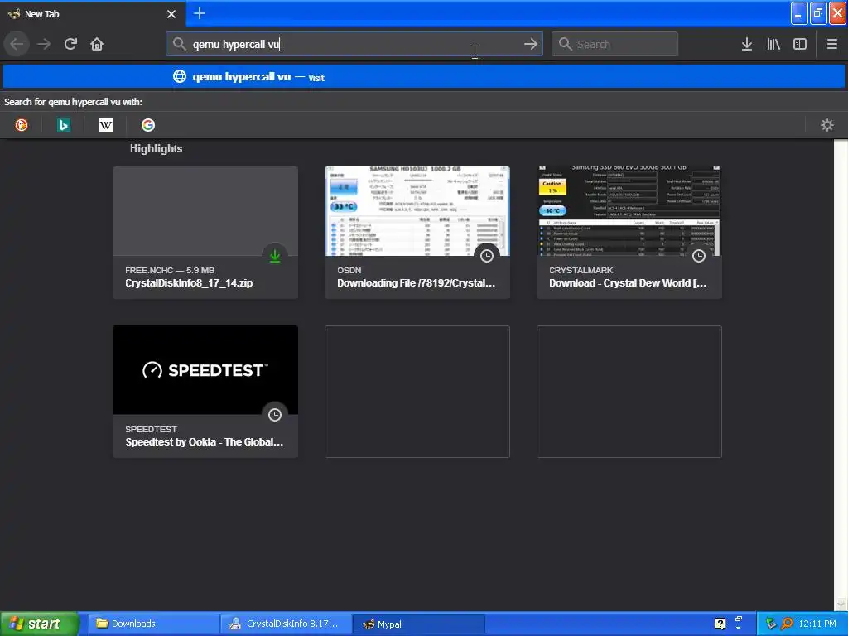The height and width of the screenshot is (636, 848).
Task: Open CrystalDiskInfo8_17_14.zip highlight card
Action: click(205, 233)
